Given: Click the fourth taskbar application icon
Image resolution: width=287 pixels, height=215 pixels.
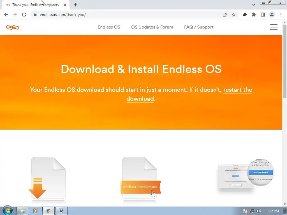Looking at the screenshot, I should 61,211.
